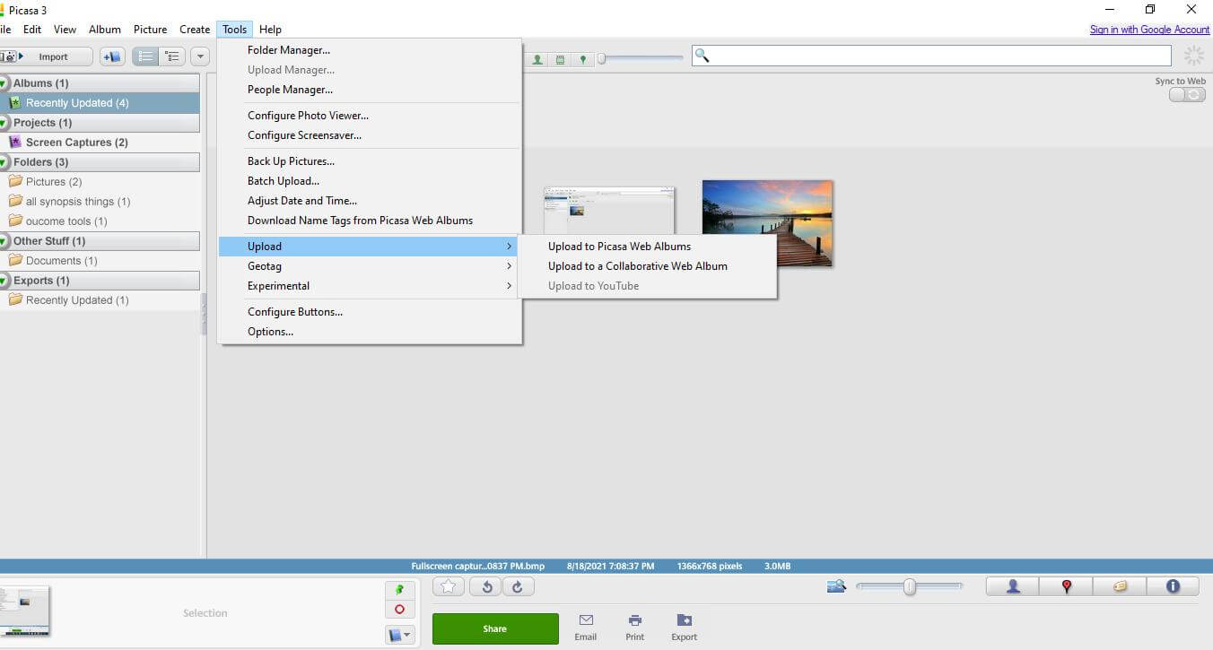
Task: Collapse the Other Stuff section
Action: (4, 241)
